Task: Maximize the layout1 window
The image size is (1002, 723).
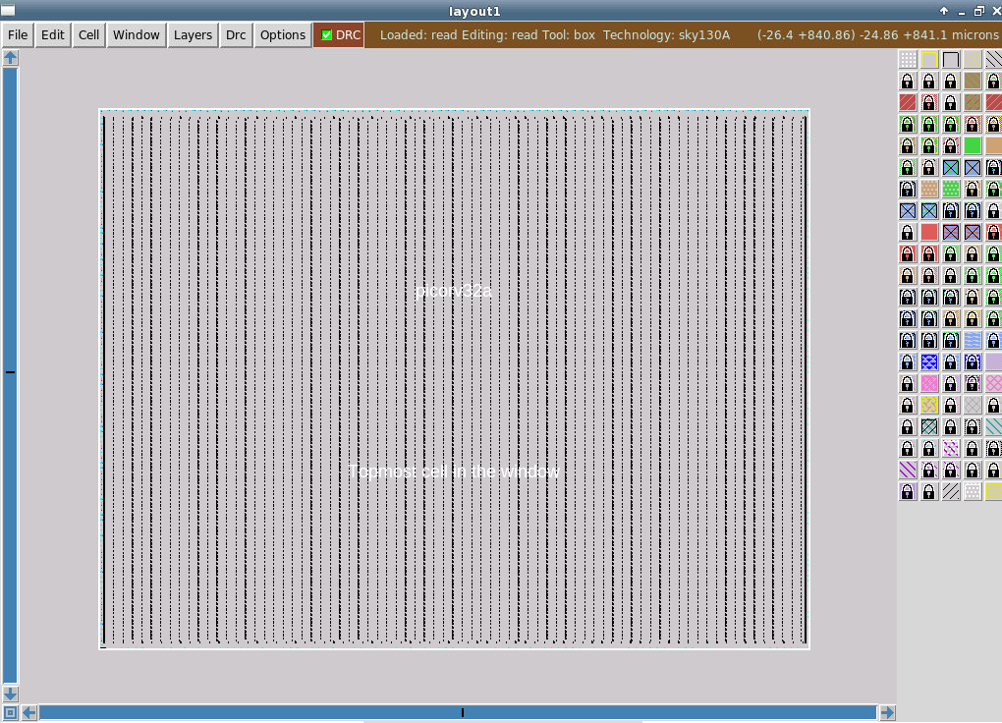Action: click(x=979, y=11)
